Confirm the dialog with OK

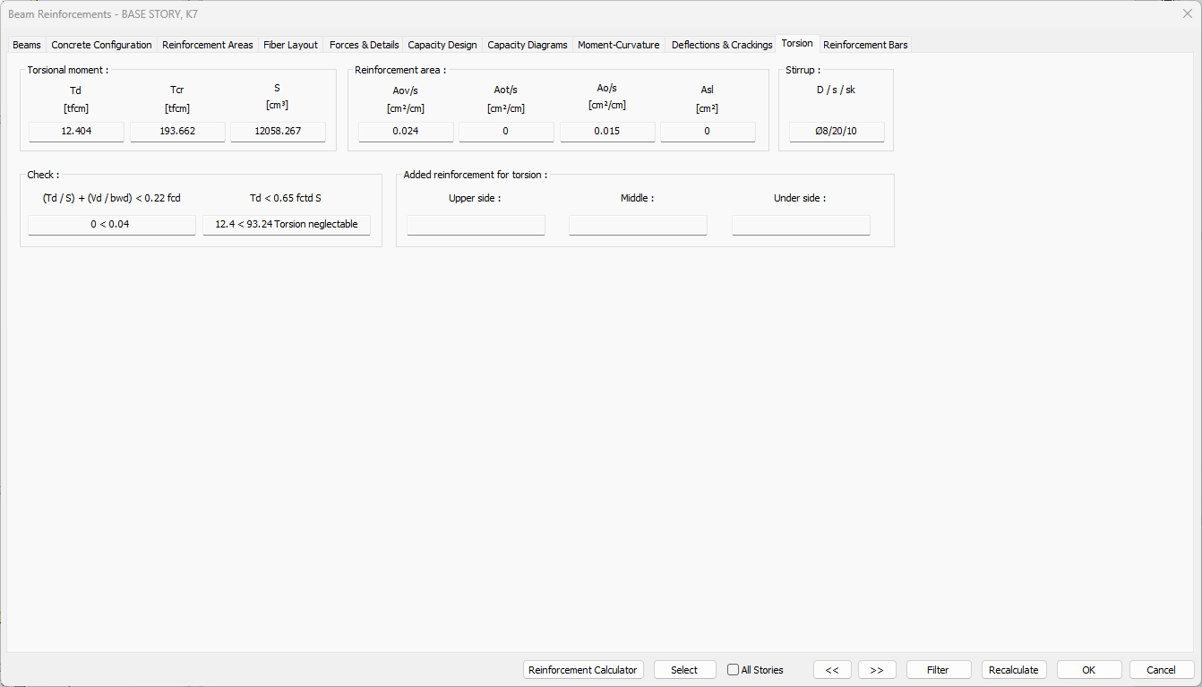pos(1088,670)
